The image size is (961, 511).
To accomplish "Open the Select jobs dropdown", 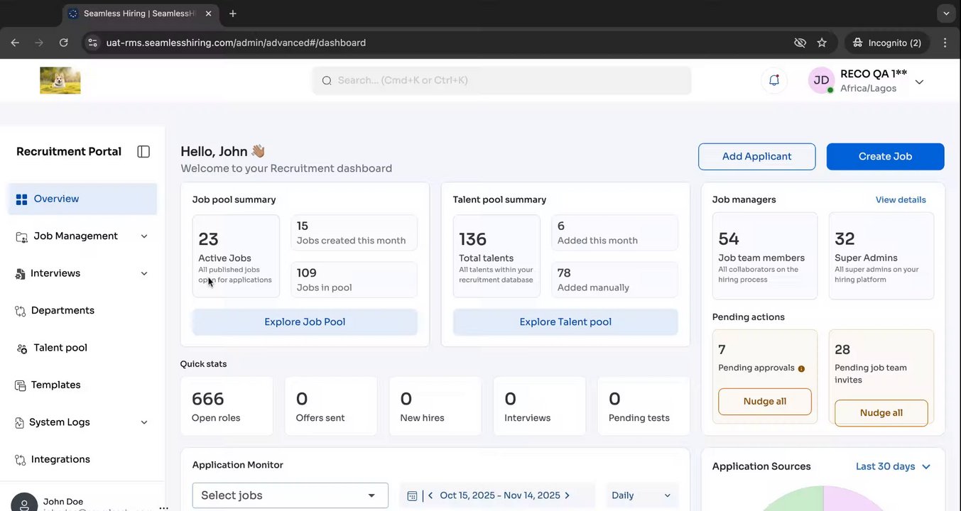I will (x=290, y=495).
